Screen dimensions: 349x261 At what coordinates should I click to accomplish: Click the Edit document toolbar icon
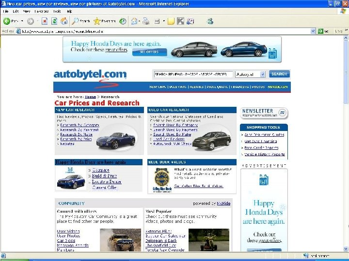coord(157,21)
